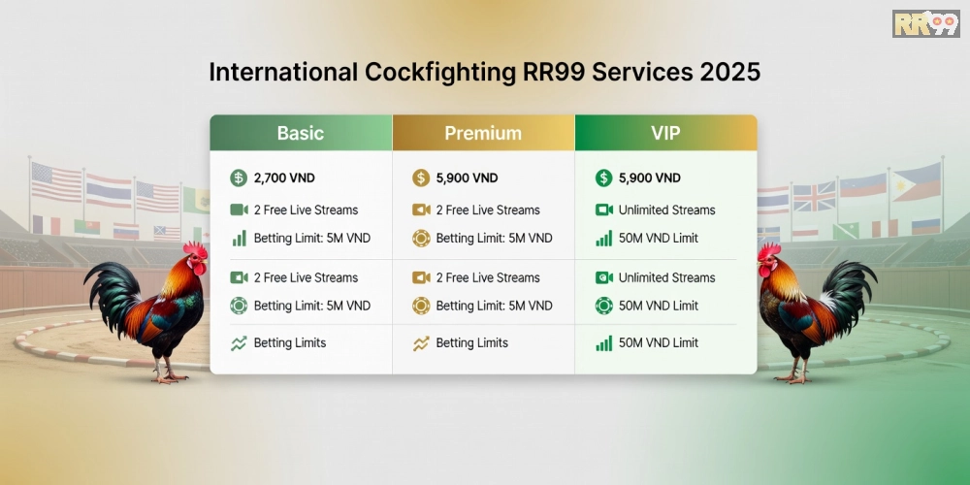970x485 pixels.
Task: Open the VIP plan tab
Action: pyautogui.click(x=665, y=133)
